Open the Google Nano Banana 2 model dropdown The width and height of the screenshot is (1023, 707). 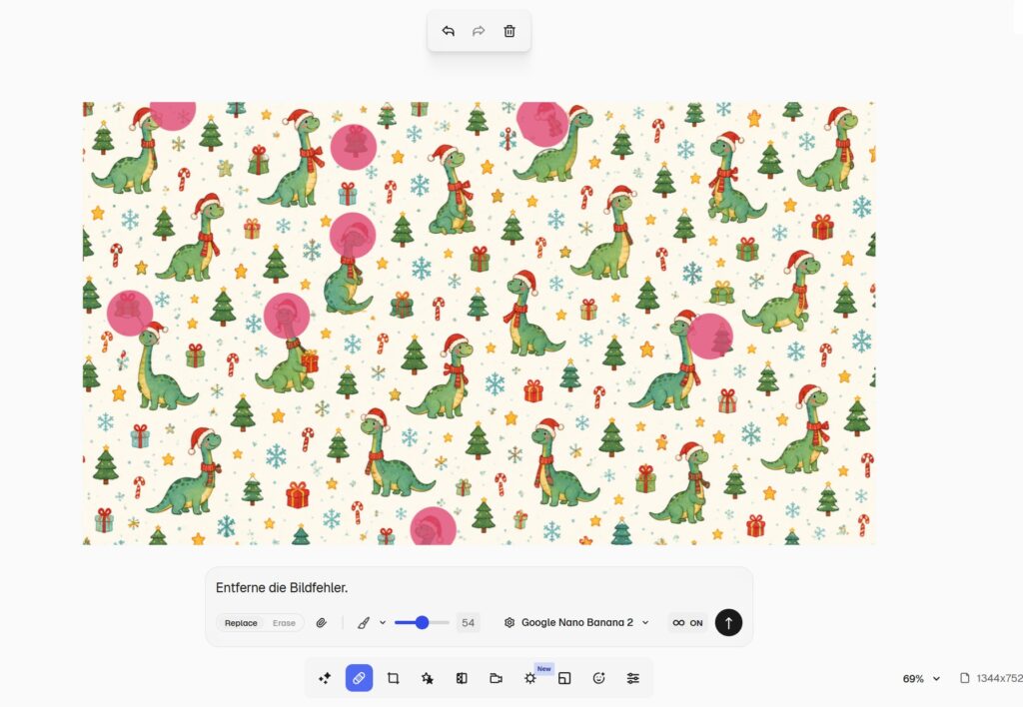(576, 623)
